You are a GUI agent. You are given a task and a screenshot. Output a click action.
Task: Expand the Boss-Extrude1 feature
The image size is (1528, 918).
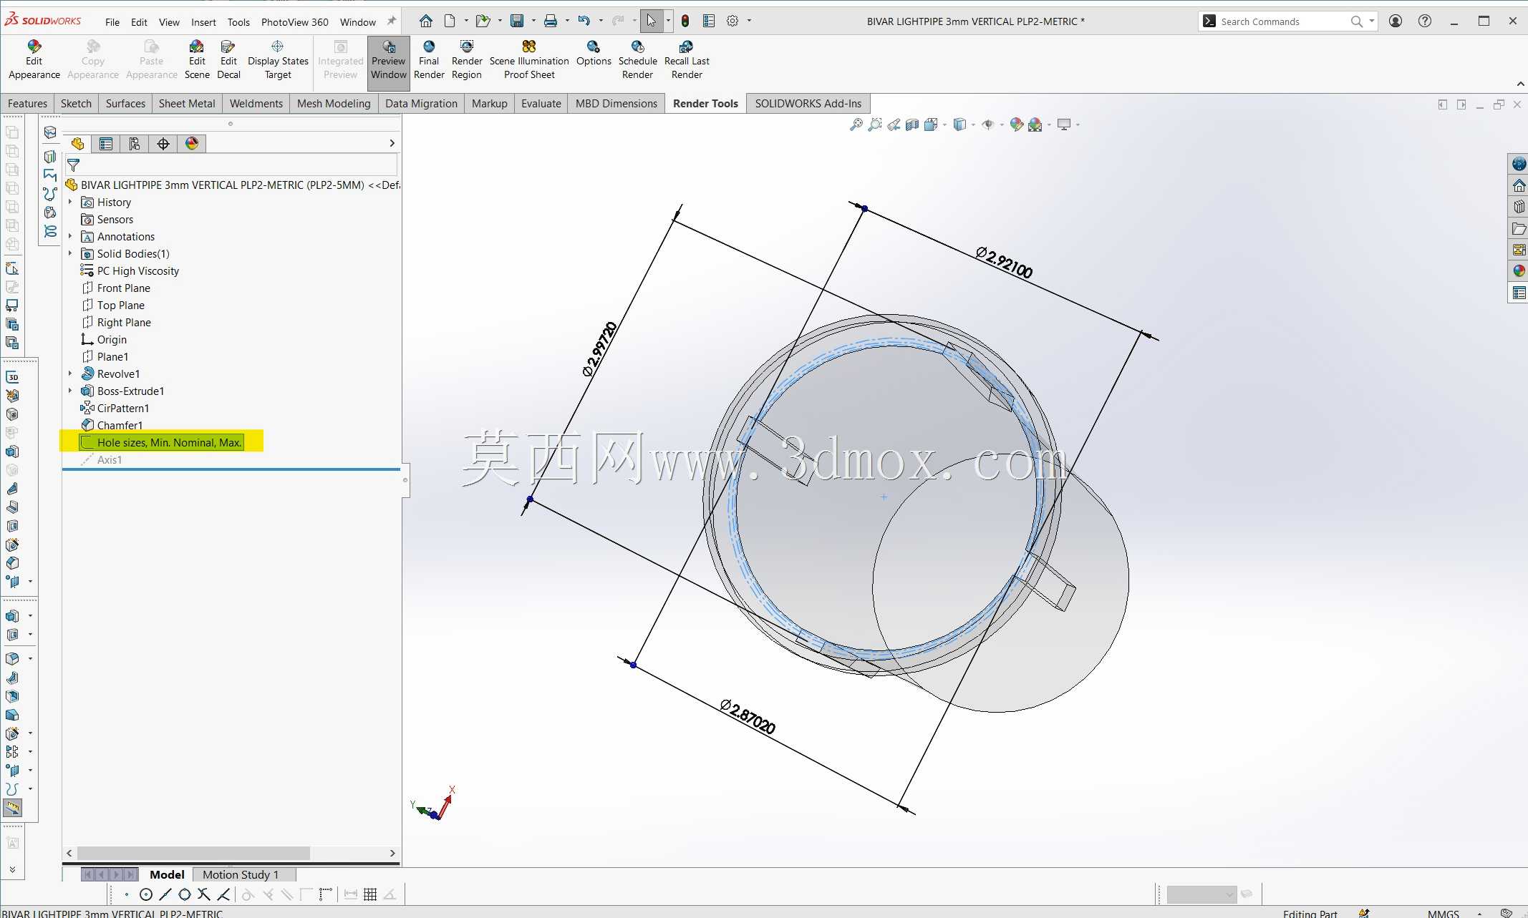70,391
